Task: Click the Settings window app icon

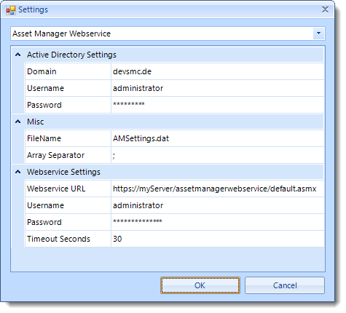Action: pos(11,10)
